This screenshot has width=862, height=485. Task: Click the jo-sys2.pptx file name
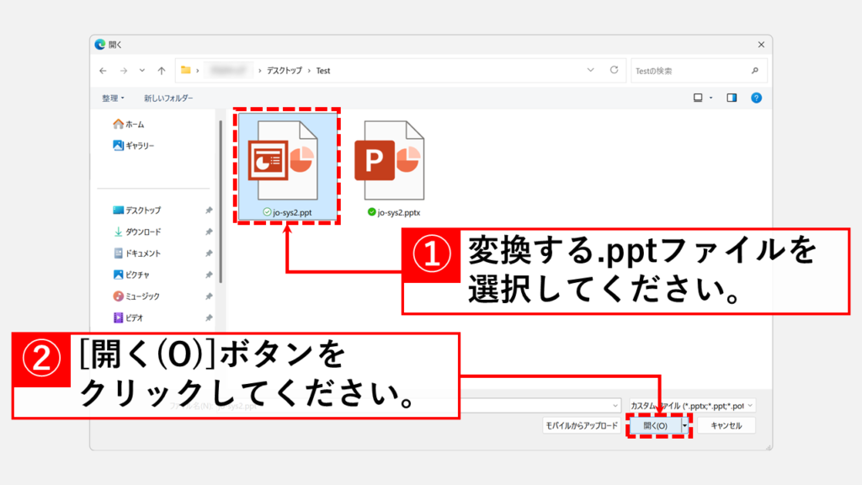(x=398, y=212)
